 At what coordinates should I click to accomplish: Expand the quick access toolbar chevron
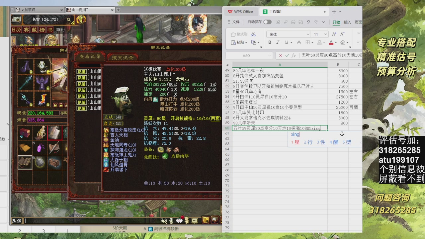click(x=324, y=22)
